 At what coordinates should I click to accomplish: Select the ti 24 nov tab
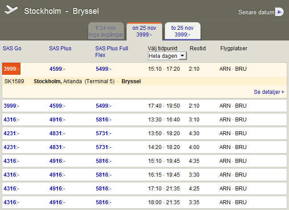pyautogui.click(x=106, y=31)
